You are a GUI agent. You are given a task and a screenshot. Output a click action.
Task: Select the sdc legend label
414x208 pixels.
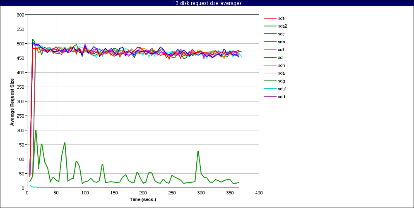281,34
